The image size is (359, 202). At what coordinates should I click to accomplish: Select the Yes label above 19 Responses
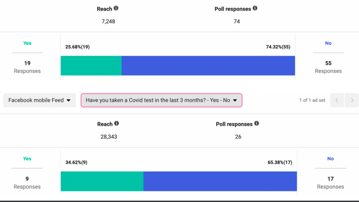(x=27, y=43)
